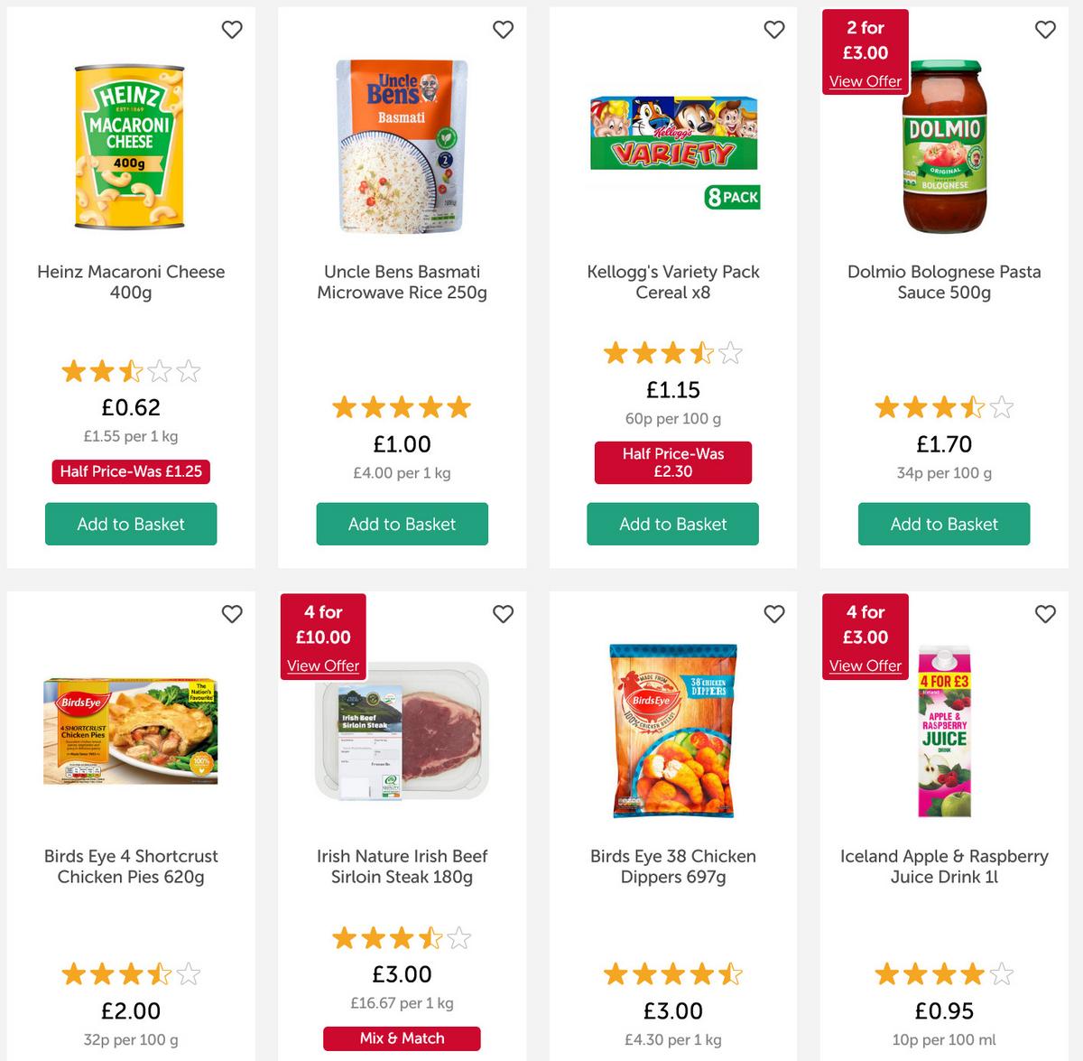This screenshot has height=1061, width=1083.
Task: Save Kellogg's Variety Pack to favourites
Action: point(774,30)
